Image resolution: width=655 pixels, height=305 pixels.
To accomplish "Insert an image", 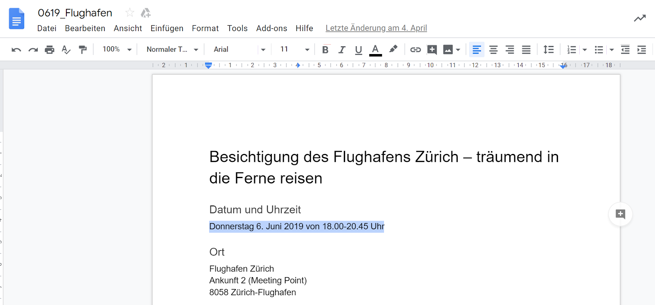I will coord(448,50).
